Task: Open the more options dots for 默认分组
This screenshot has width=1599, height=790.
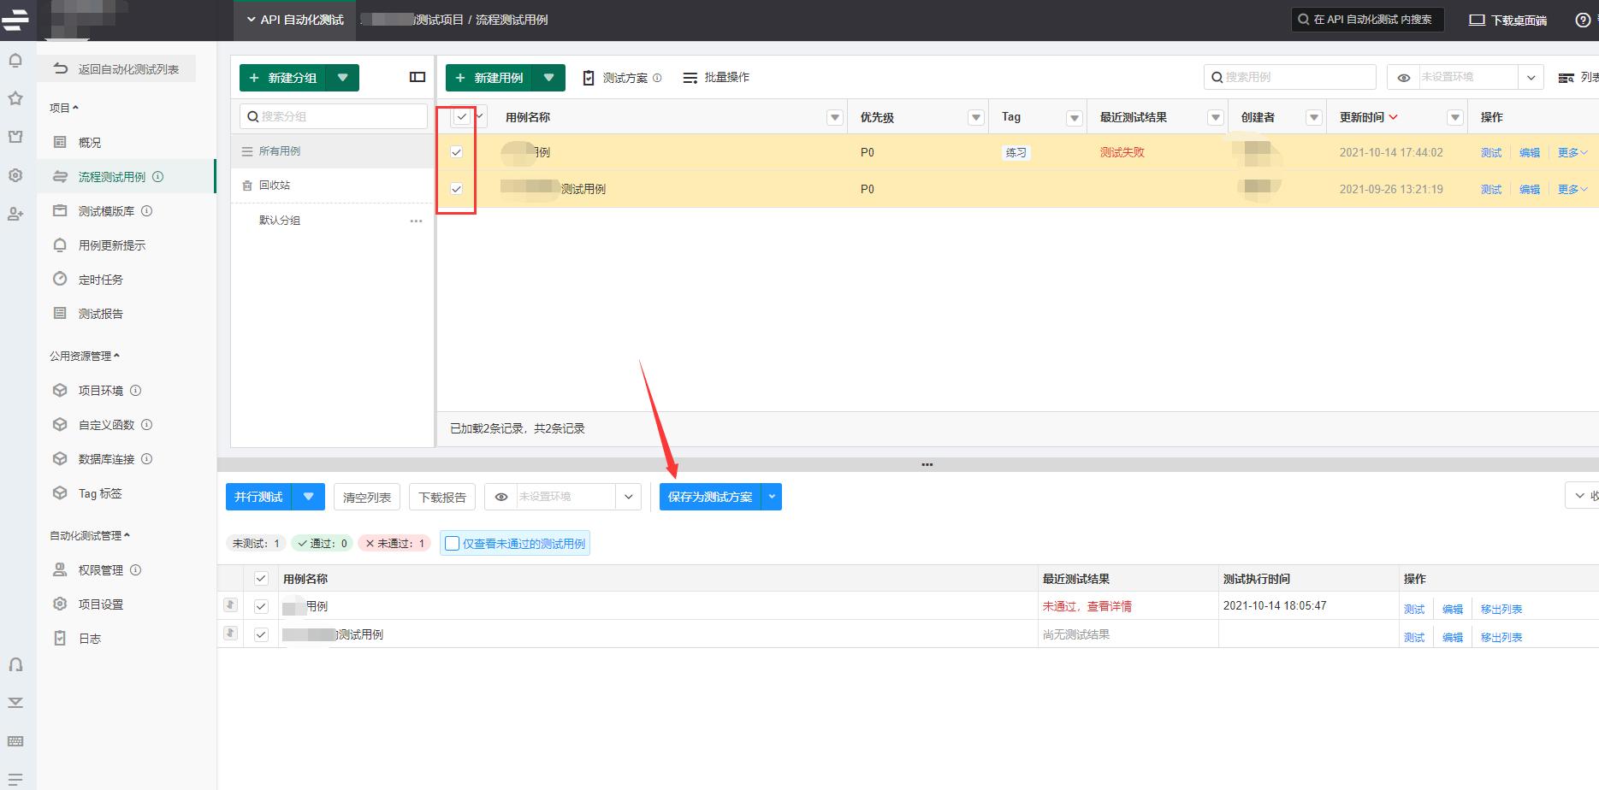Action: point(416,221)
